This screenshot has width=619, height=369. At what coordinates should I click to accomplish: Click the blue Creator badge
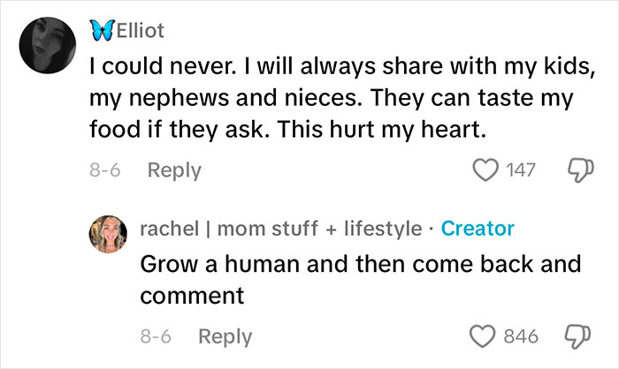[x=478, y=229]
